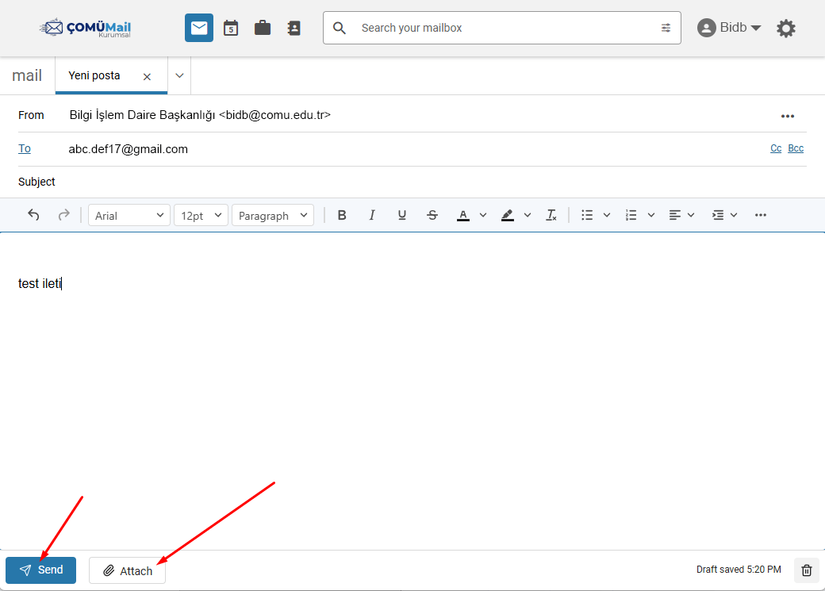The image size is (825, 591).
Task: Add a Bcc field
Action: point(796,148)
